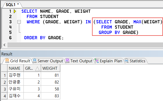The image size is (163, 101).
Task: Click the GRADE cell in 구유미 row
Action: click(x=32, y=89)
